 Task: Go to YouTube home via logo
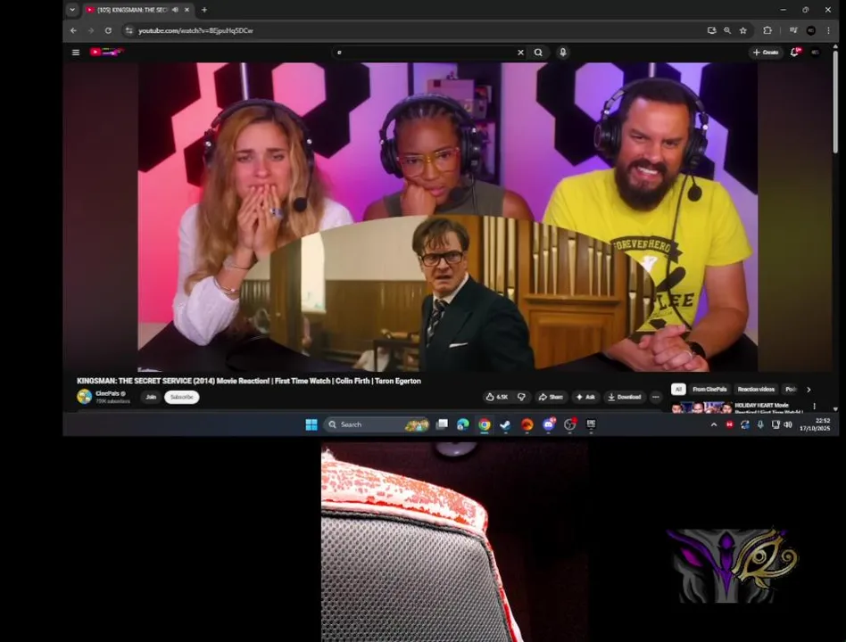[107, 52]
